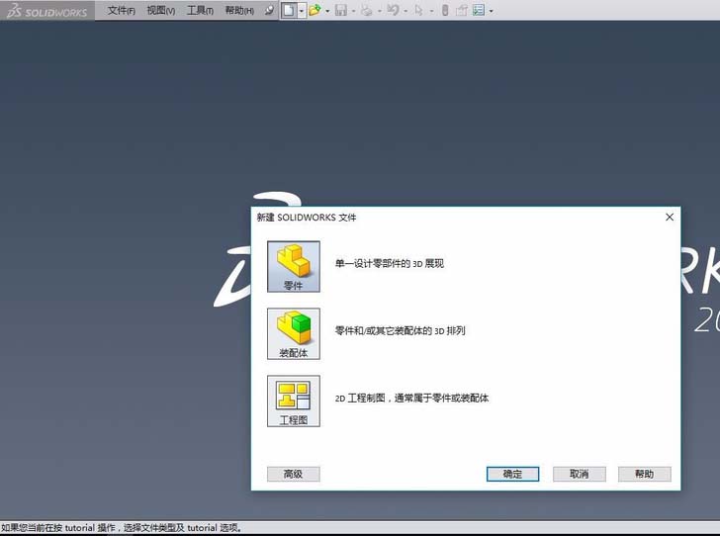Select the 装配体 (Assembly) document type
This screenshot has width=720, height=536.
pos(294,333)
